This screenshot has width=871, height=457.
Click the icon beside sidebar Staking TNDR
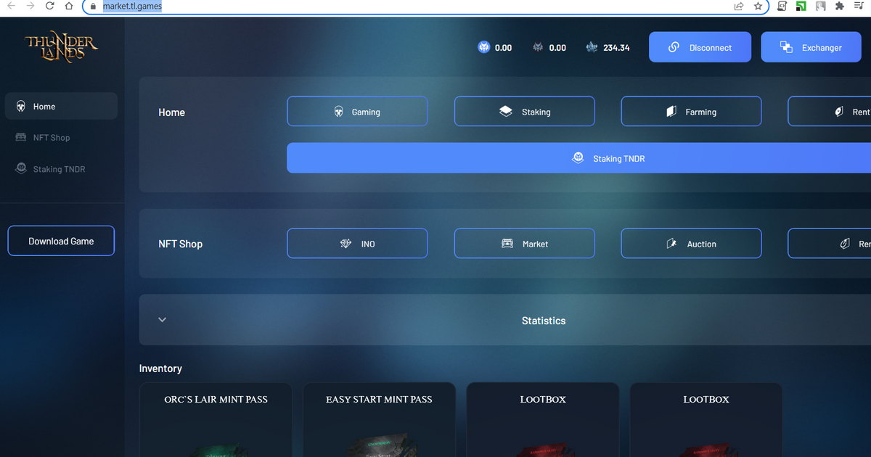[x=20, y=168]
